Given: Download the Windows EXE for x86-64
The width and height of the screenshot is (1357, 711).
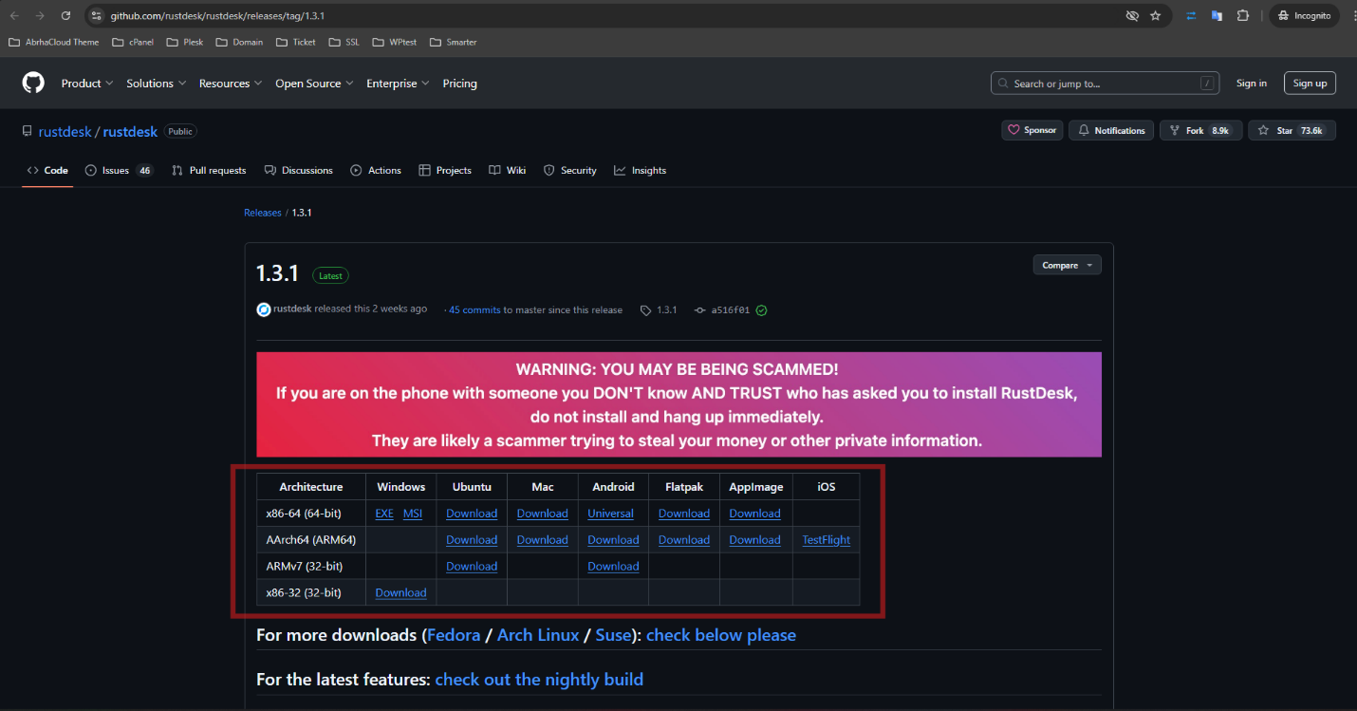Looking at the screenshot, I should pyautogui.click(x=384, y=514).
